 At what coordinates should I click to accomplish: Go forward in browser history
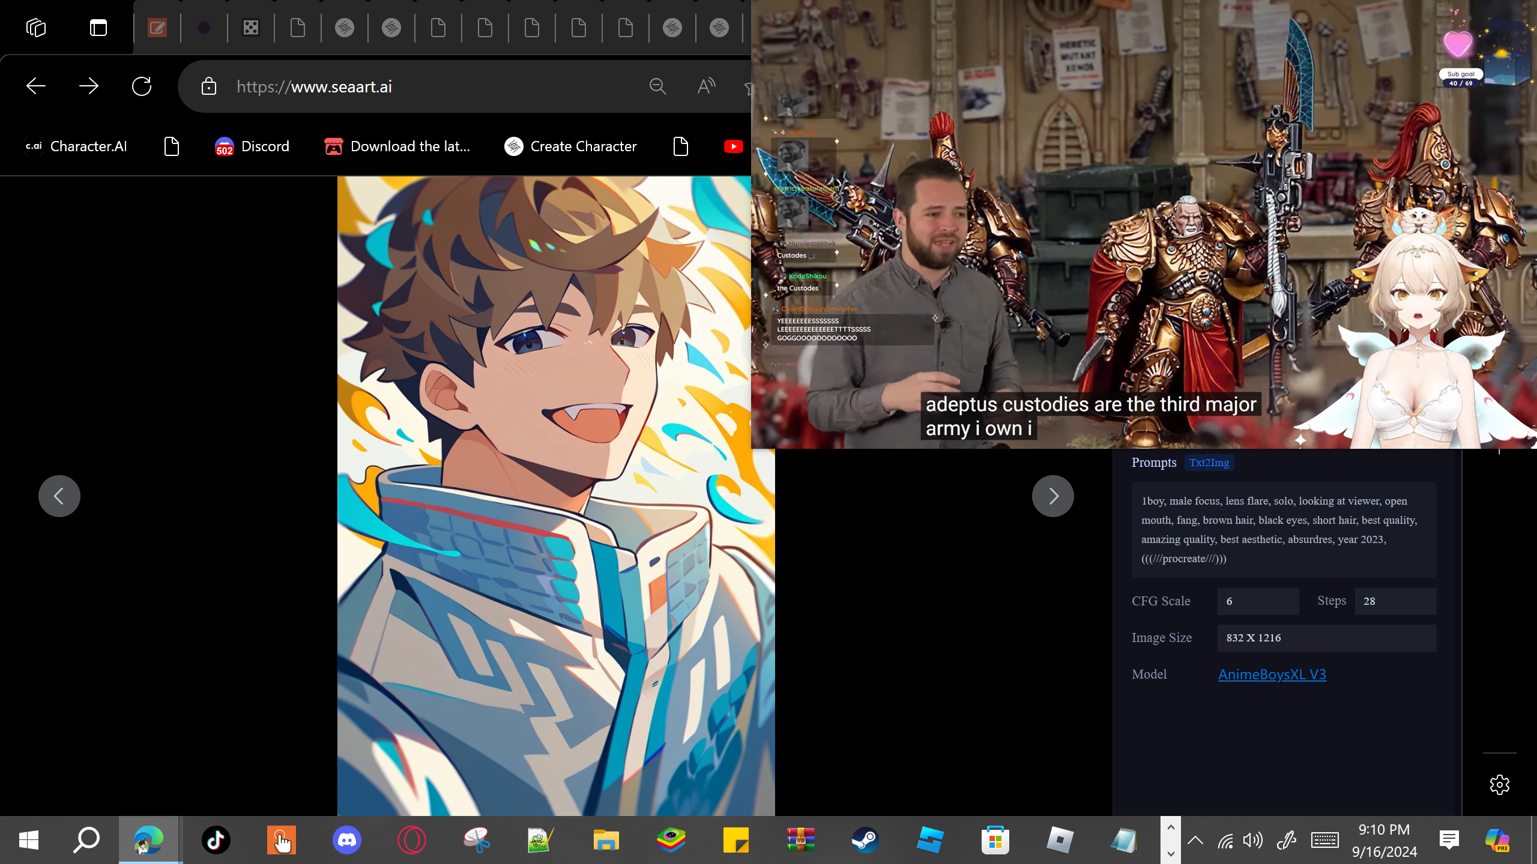[89, 86]
